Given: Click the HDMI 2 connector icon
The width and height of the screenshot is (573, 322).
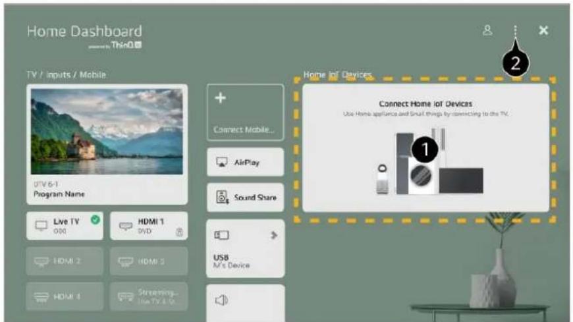Looking at the screenshot, I should tap(41, 261).
